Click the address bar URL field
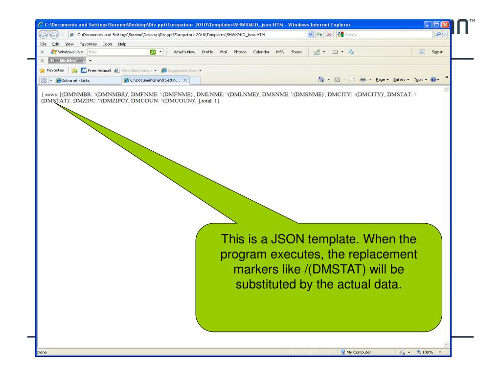Image resolution: width=501 pixels, height=376 pixels. pos(188,35)
